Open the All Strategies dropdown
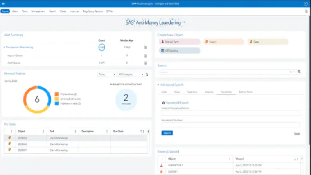 131,74
